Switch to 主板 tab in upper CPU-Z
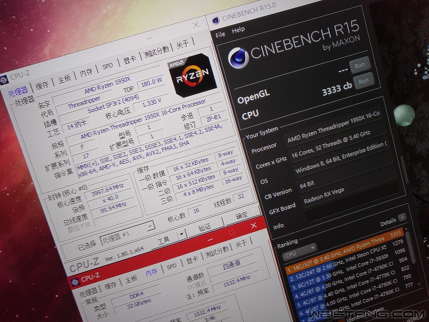This screenshot has width=429, height=322. pos(64,78)
